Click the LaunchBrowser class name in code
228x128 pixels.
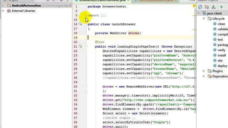[124, 24]
